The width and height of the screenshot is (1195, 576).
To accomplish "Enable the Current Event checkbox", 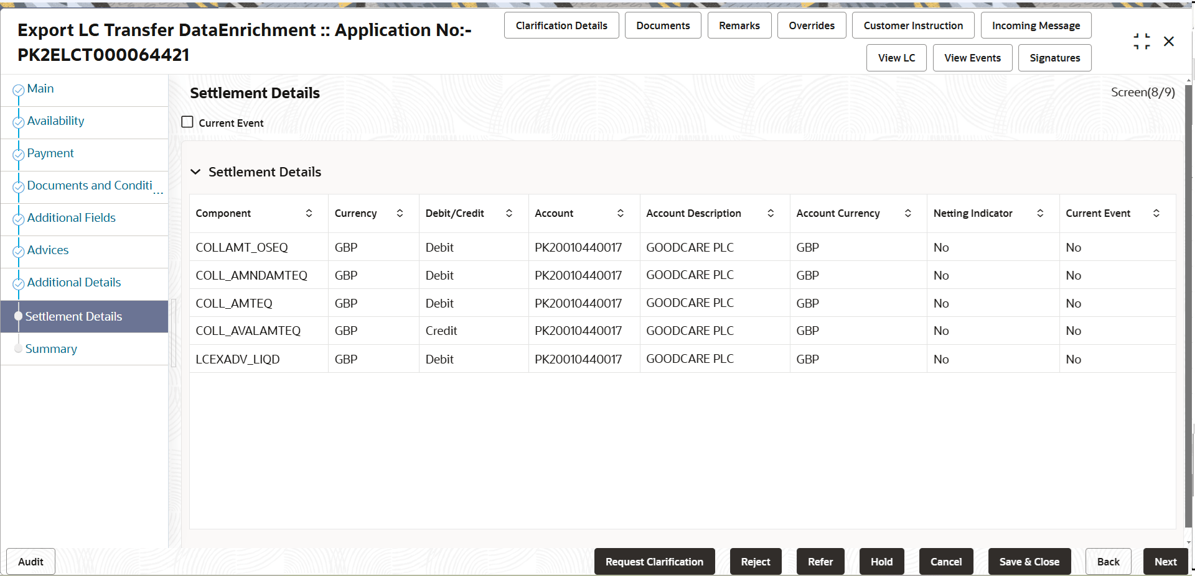I will click(x=187, y=122).
